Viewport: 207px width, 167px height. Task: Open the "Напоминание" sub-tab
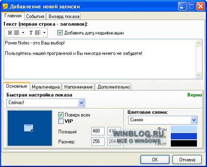[78, 87]
